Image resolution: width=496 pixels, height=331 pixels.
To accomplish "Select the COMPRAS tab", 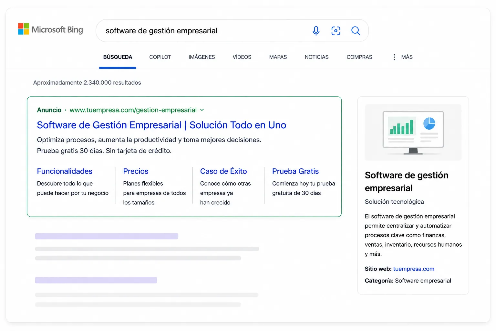I will (x=359, y=57).
